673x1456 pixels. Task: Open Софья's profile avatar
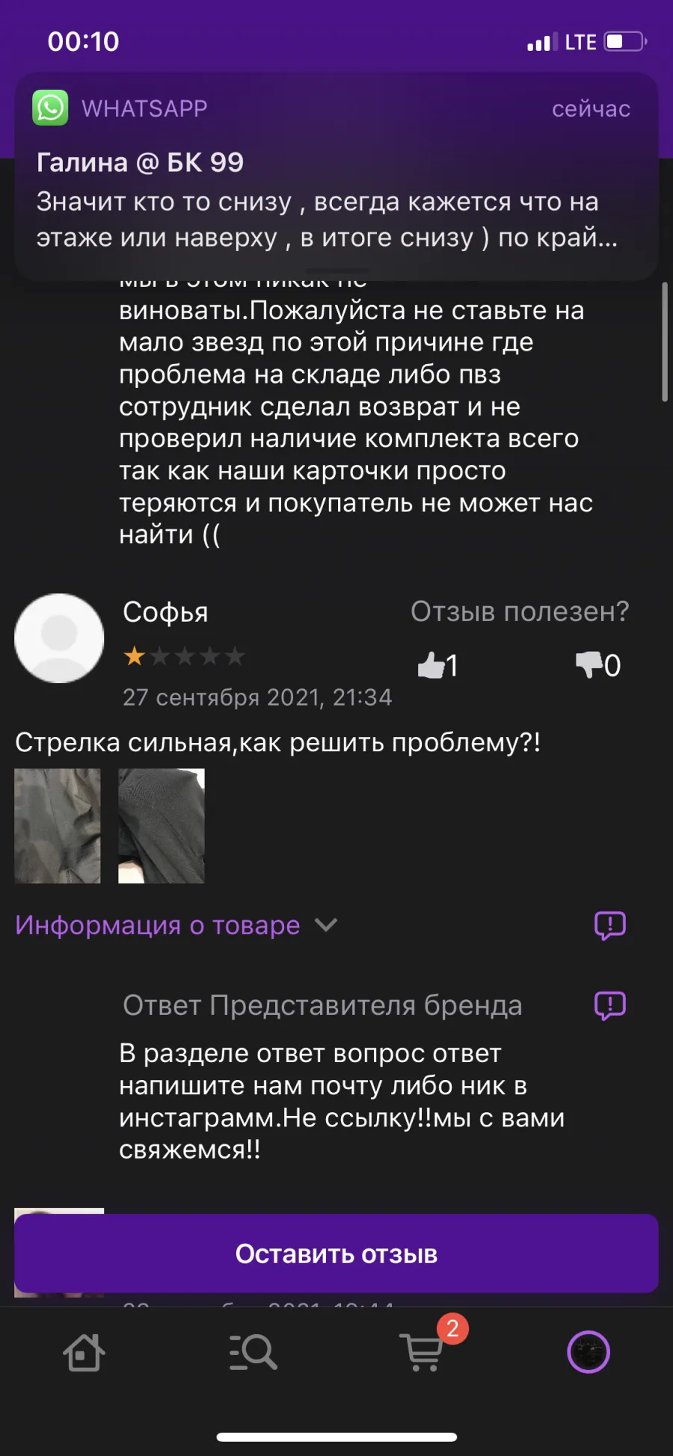tap(59, 638)
